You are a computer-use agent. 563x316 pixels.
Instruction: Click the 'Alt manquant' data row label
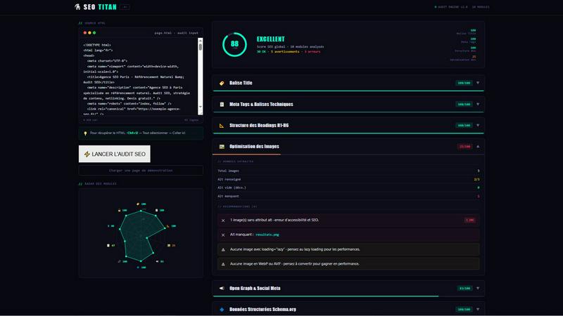[x=228, y=197]
